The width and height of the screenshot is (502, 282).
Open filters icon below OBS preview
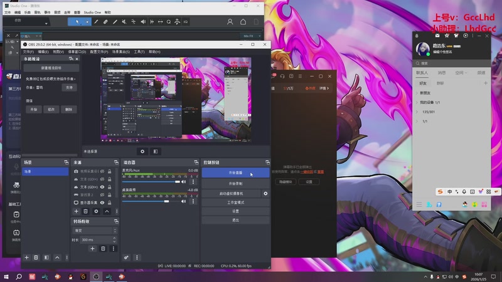click(x=156, y=151)
